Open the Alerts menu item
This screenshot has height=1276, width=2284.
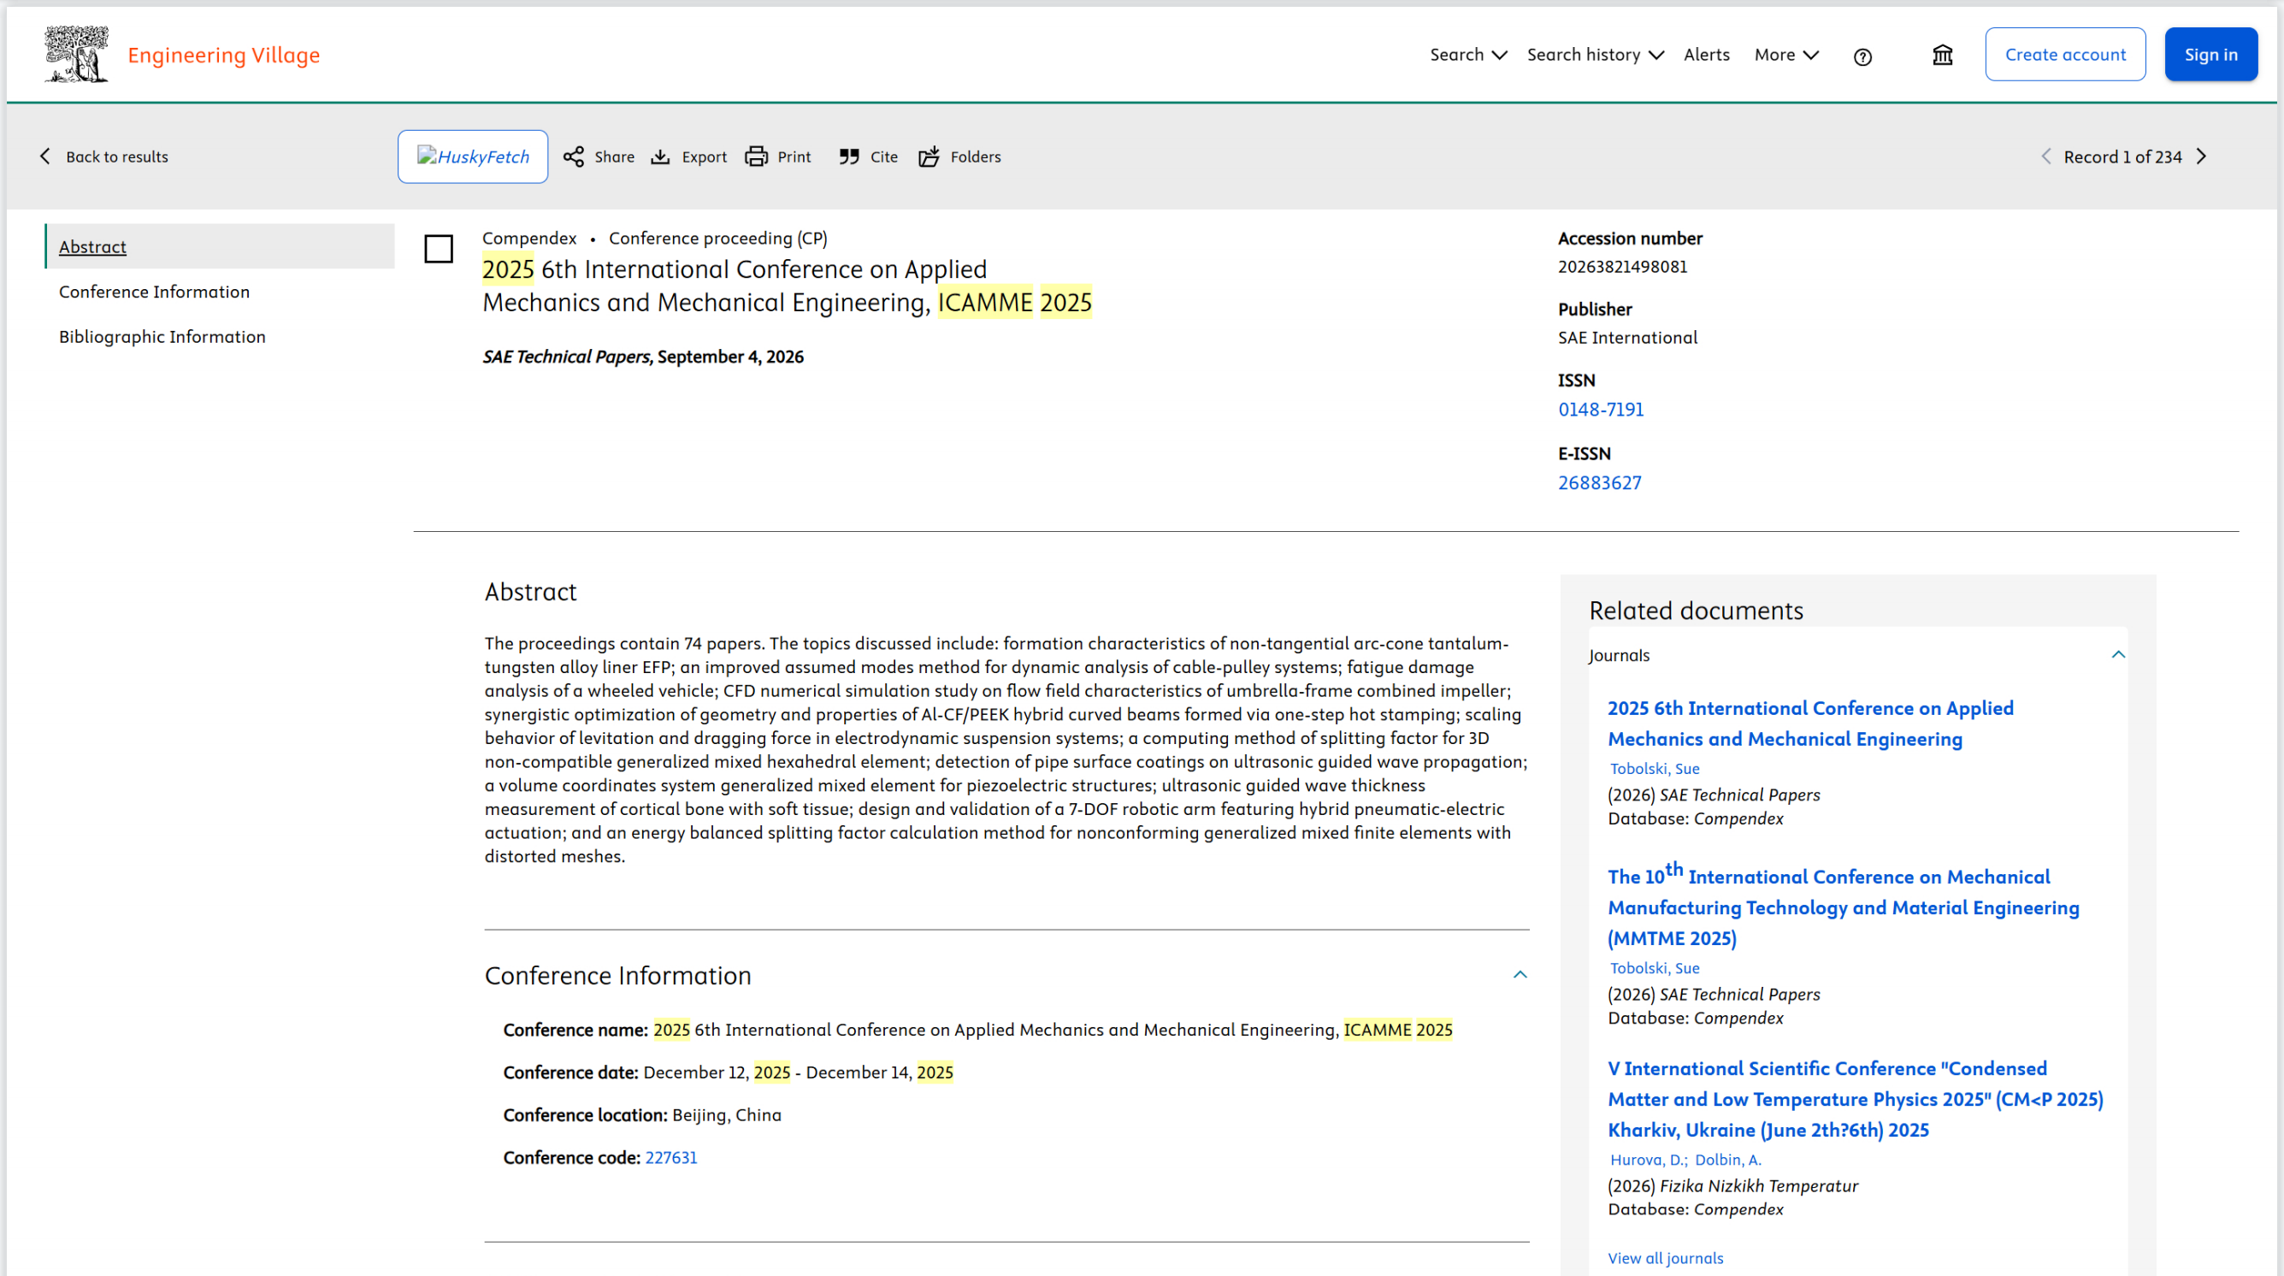1706,55
